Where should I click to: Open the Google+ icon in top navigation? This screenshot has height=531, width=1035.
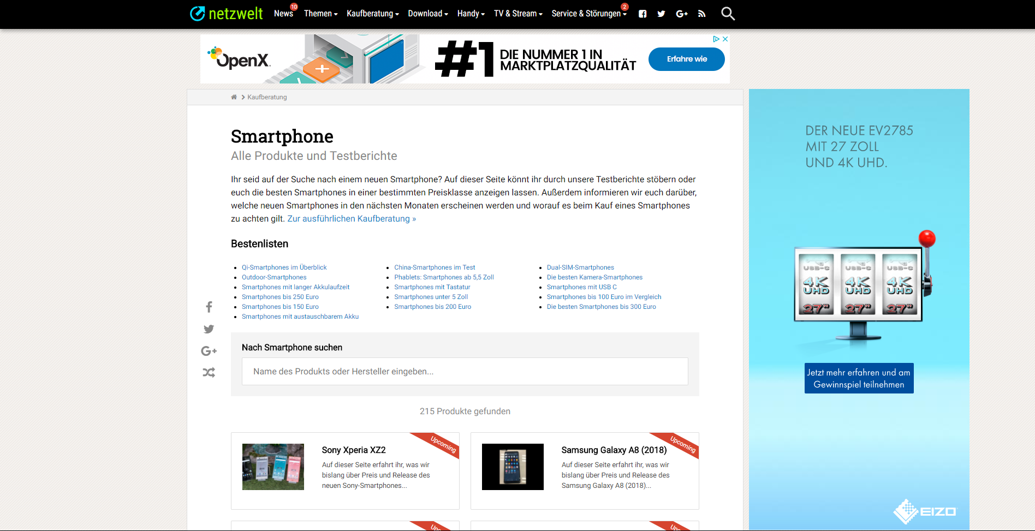coord(681,14)
